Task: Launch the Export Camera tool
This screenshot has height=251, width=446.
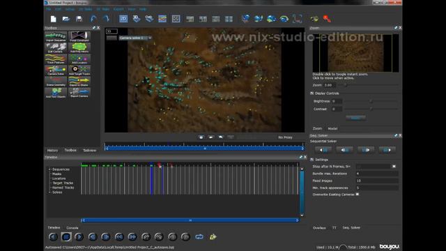Action: pos(79,93)
